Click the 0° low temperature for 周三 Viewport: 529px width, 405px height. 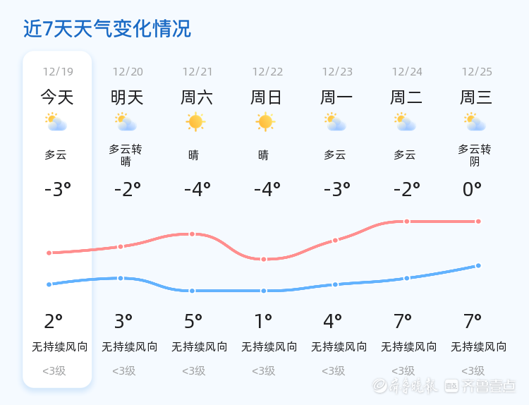pos(472,189)
